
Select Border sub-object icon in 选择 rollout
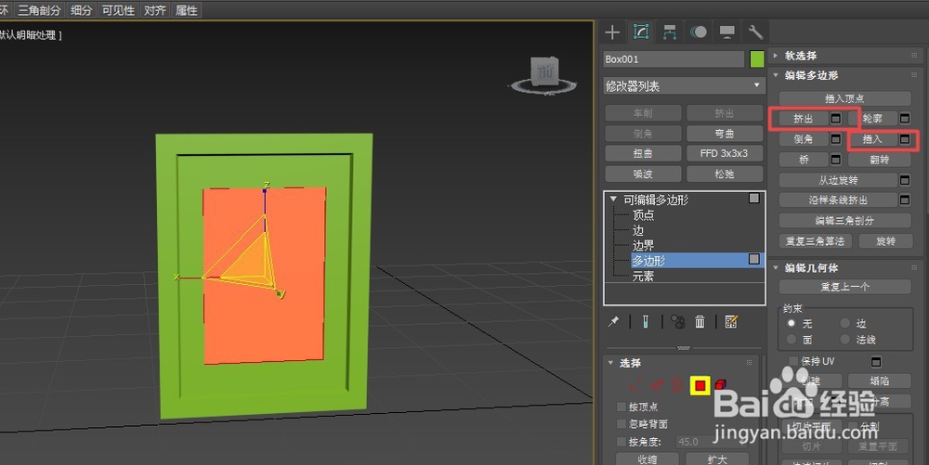678,386
